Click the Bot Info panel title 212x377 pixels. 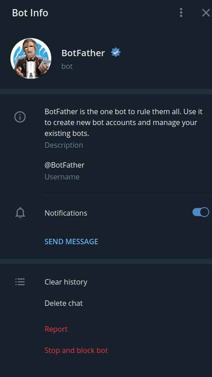point(30,13)
